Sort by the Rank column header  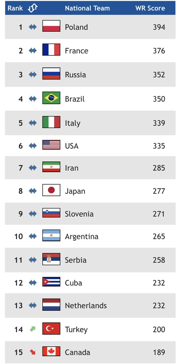(15, 8)
